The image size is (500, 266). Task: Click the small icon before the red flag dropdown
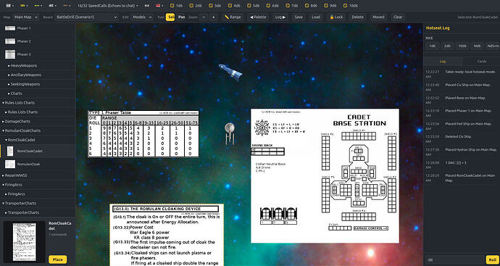click(x=146, y=5)
